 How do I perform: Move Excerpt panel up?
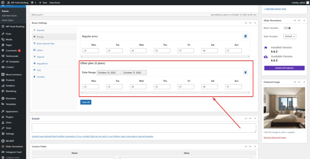246,118
